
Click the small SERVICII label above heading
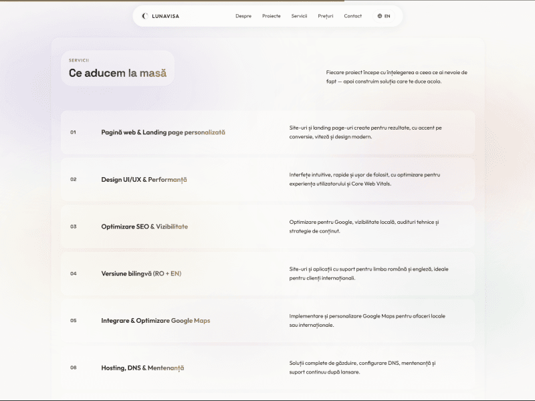coord(79,60)
